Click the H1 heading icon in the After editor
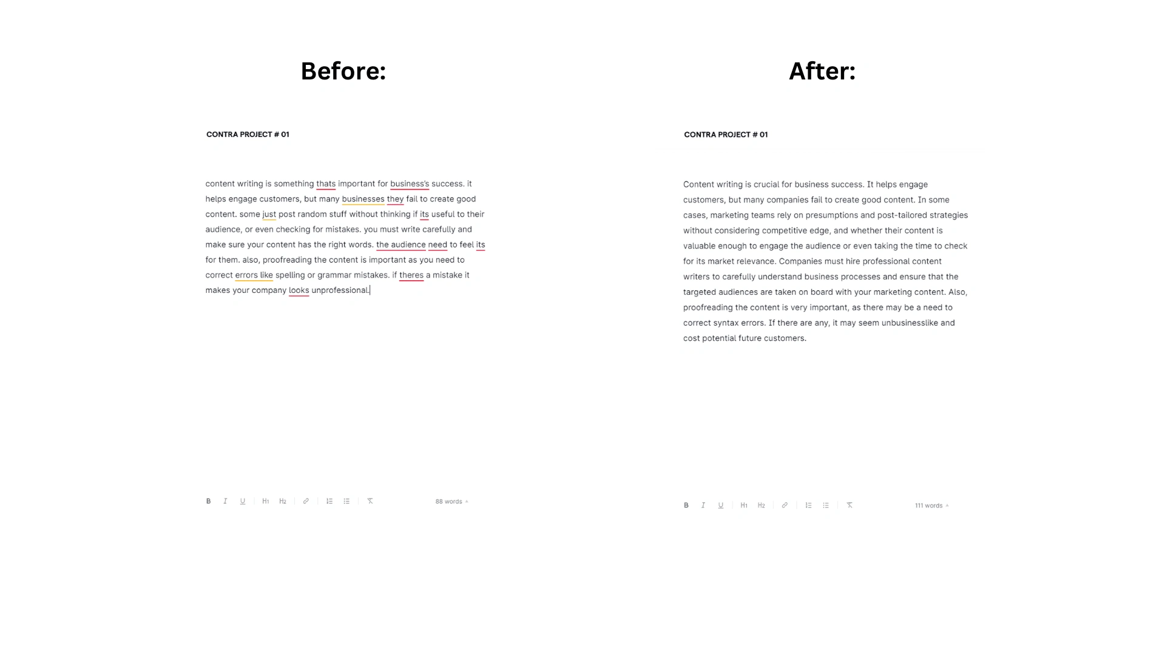This screenshot has height=655, width=1165. point(744,505)
